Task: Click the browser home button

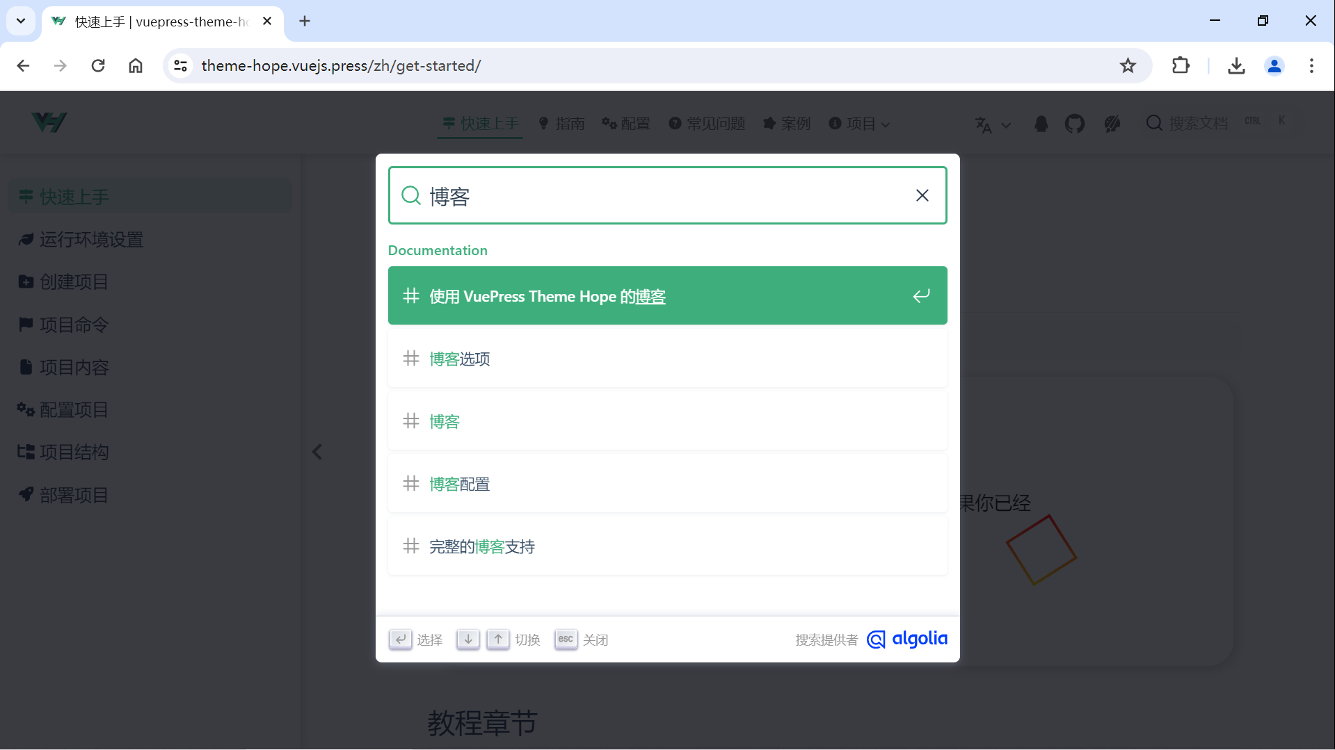Action: coord(136,65)
